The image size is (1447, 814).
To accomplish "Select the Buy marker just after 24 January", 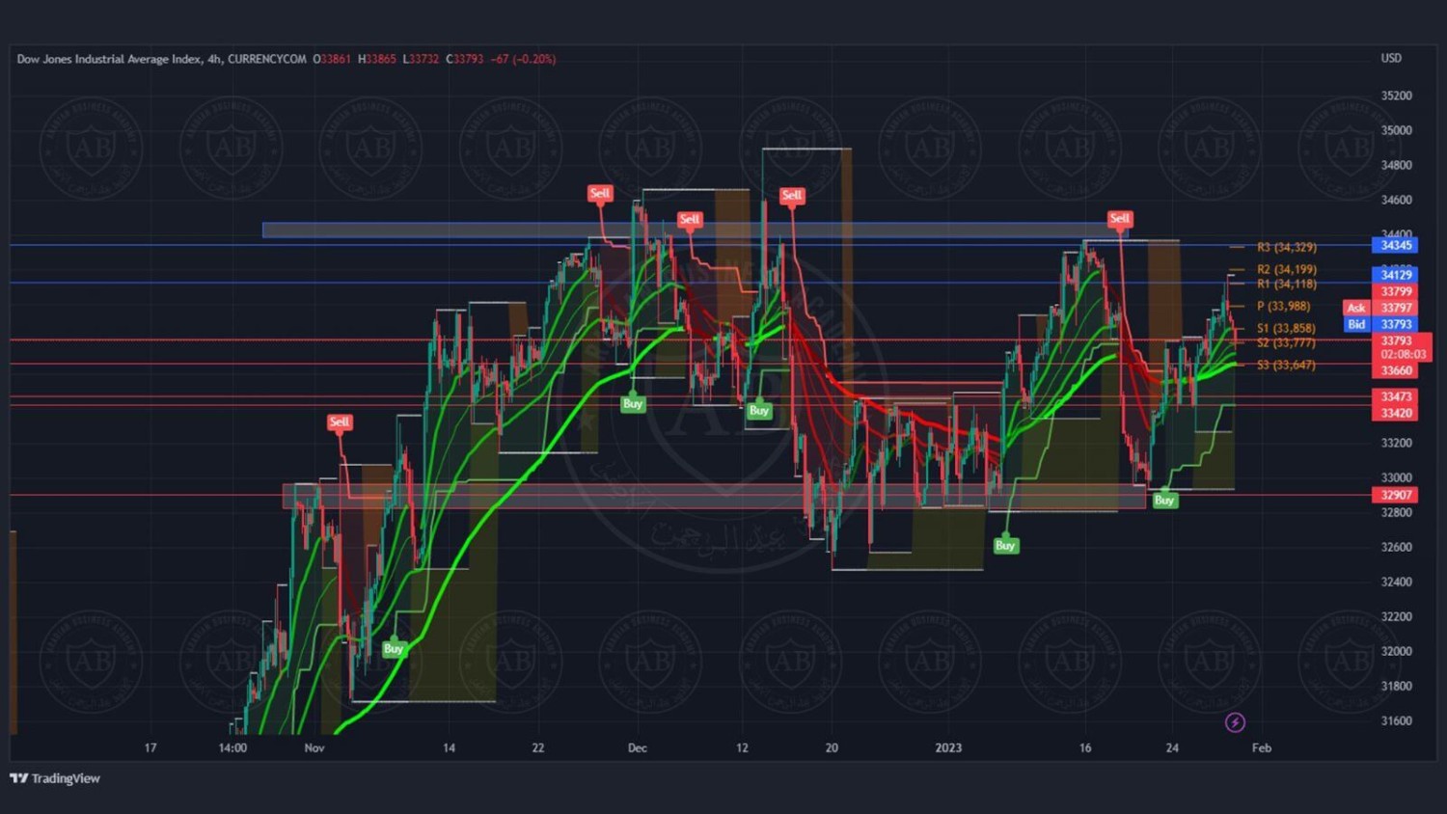I will click(1164, 500).
